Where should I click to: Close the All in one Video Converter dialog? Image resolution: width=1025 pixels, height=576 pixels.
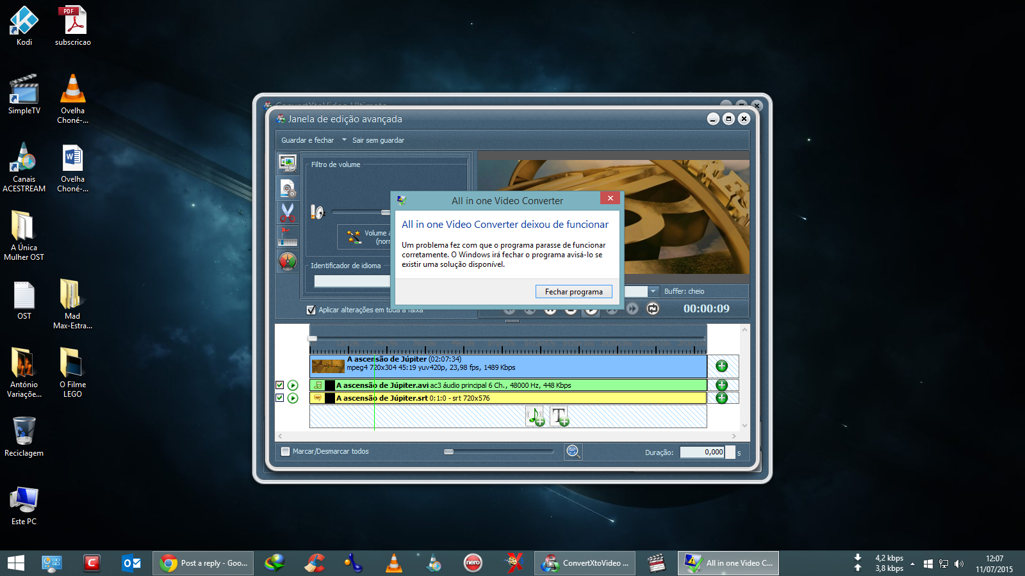pyautogui.click(x=611, y=198)
